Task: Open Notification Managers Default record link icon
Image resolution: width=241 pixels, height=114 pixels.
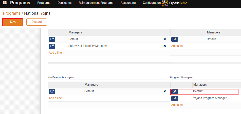Action: coord(52,91)
